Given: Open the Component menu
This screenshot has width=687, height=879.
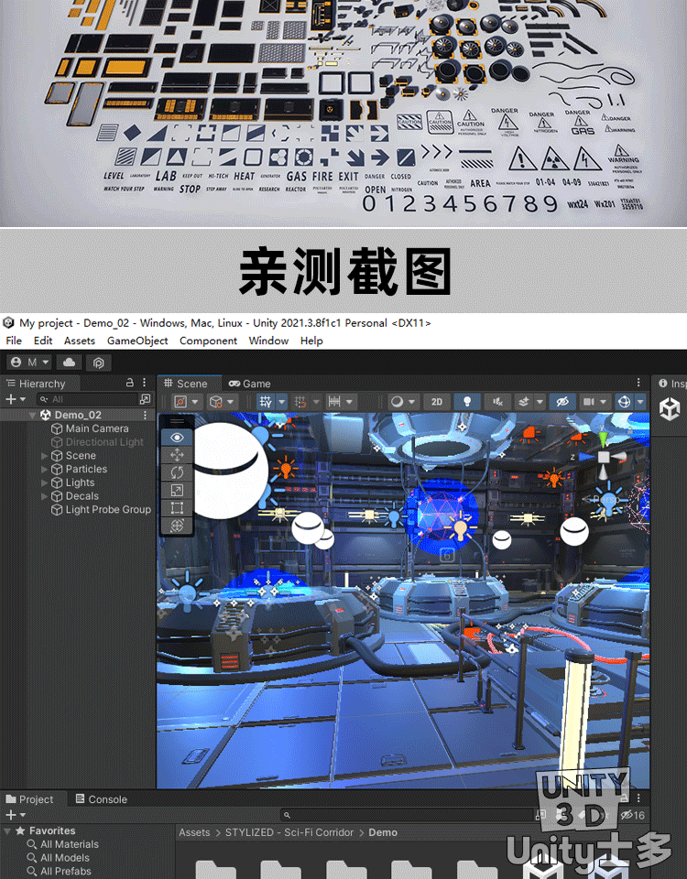Looking at the screenshot, I should coord(208,341).
